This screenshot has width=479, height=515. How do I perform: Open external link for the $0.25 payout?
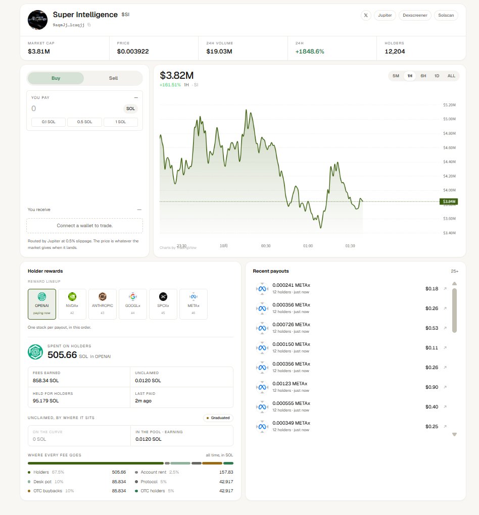tap(445, 426)
